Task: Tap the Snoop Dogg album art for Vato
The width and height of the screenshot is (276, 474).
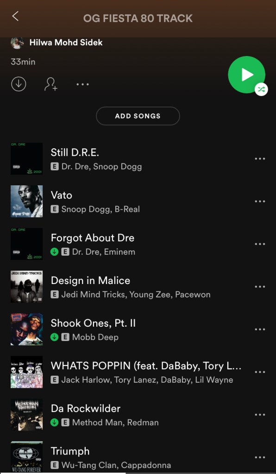Action: pyautogui.click(x=26, y=202)
